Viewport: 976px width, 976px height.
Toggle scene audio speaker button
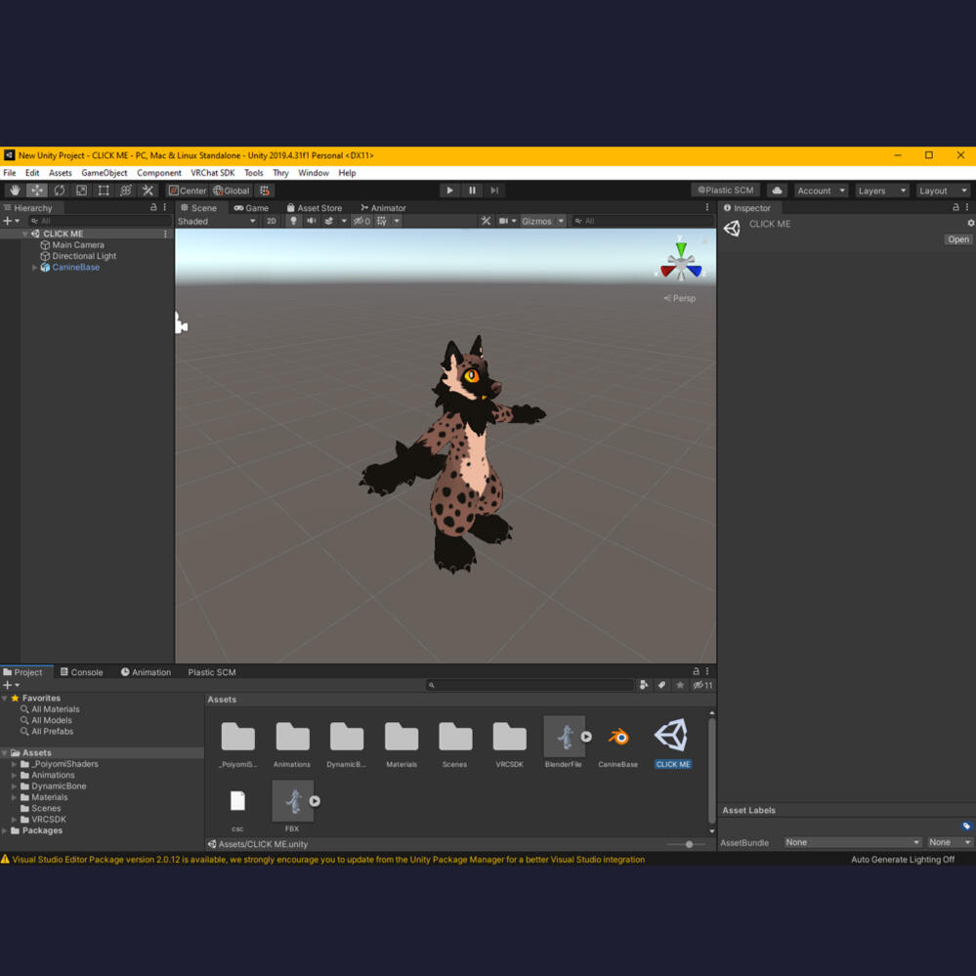pos(311,221)
